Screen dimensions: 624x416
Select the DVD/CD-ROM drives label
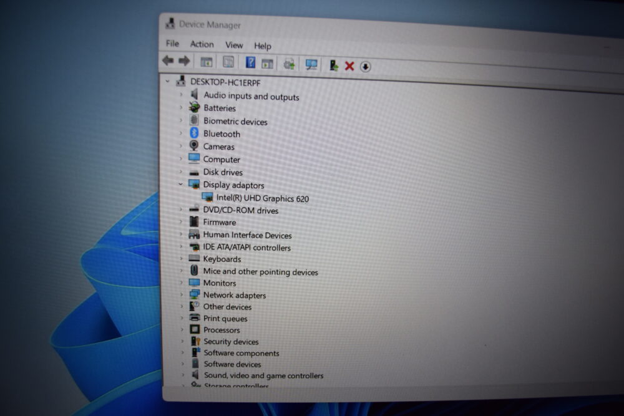coord(240,210)
